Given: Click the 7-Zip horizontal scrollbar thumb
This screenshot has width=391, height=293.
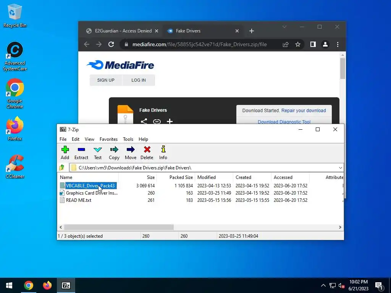Looking at the screenshot, I should point(119,227).
